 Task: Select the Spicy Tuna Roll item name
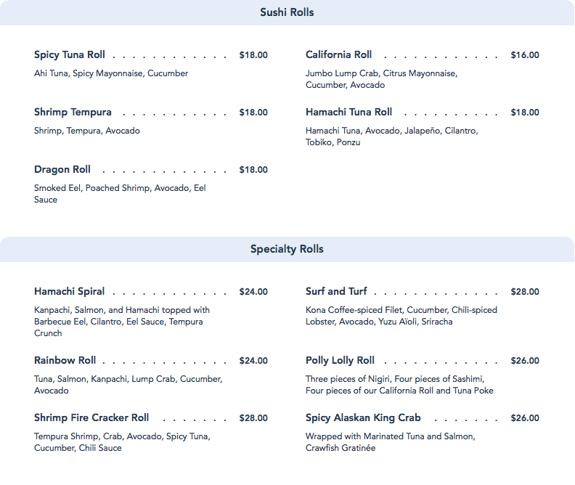70,55
